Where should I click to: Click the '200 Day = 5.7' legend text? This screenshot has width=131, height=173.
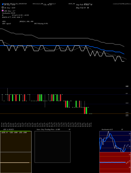point(10,11)
